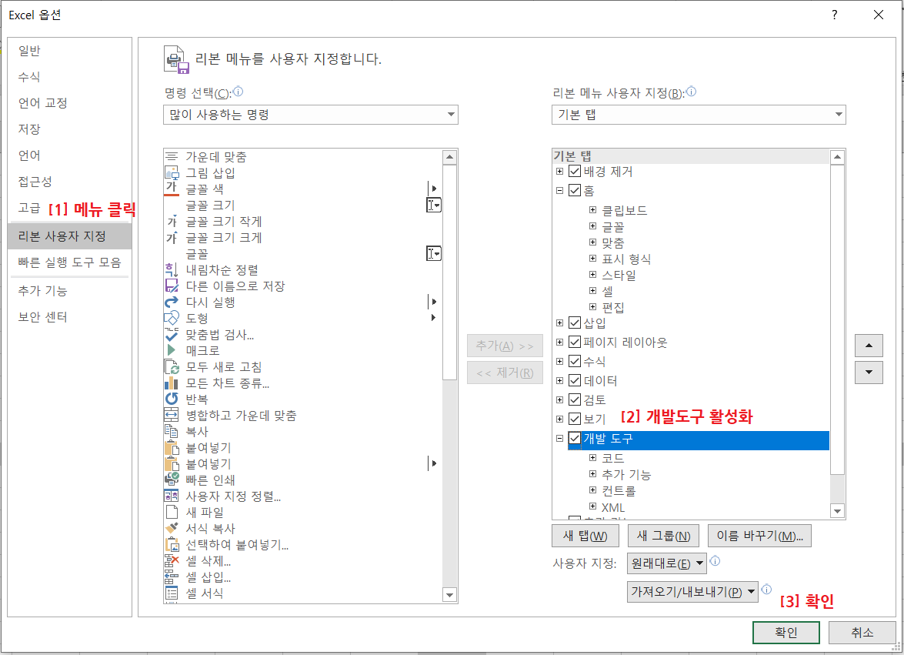Image resolution: width=904 pixels, height=655 pixels.
Task: Click the 다른 이름으로 저장 icon
Action: pos(172,286)
